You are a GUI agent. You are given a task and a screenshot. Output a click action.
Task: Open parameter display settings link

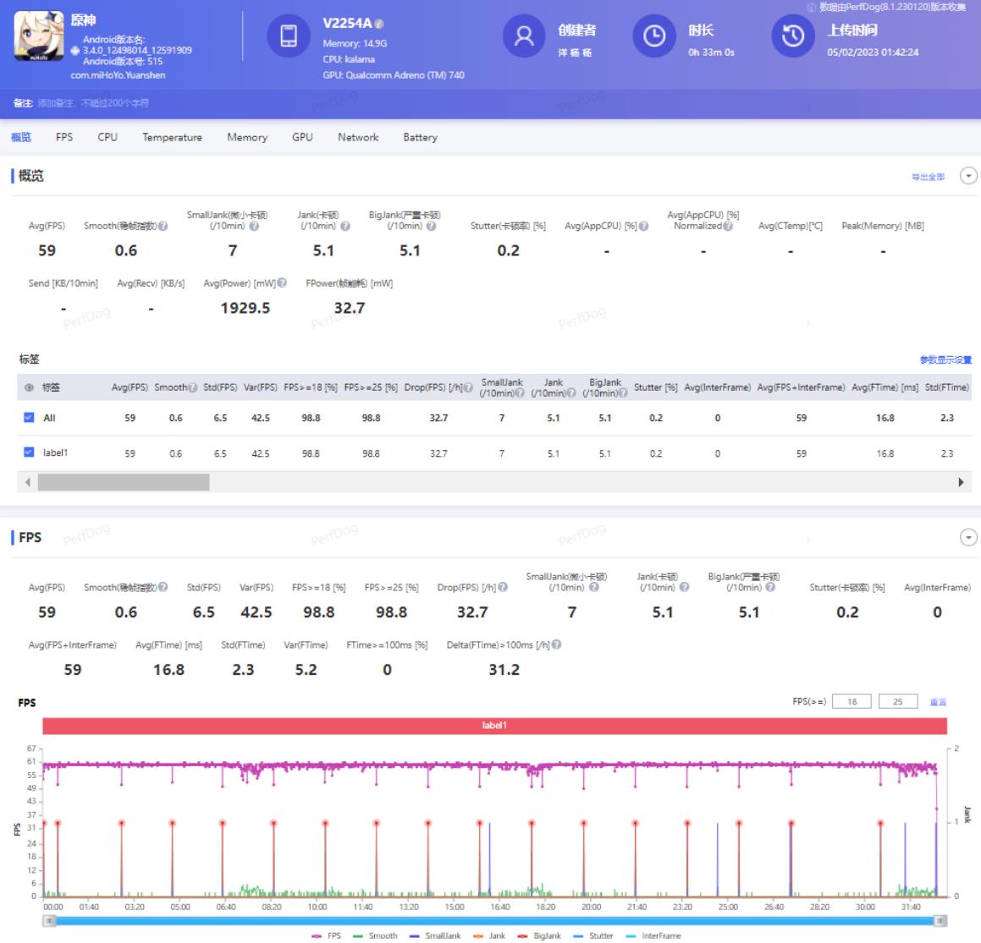(945, 360)
